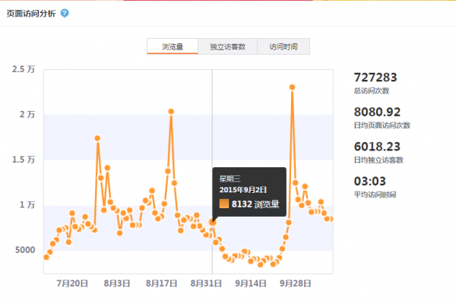Click the 星期三 tooltip label

coord(230,179)
